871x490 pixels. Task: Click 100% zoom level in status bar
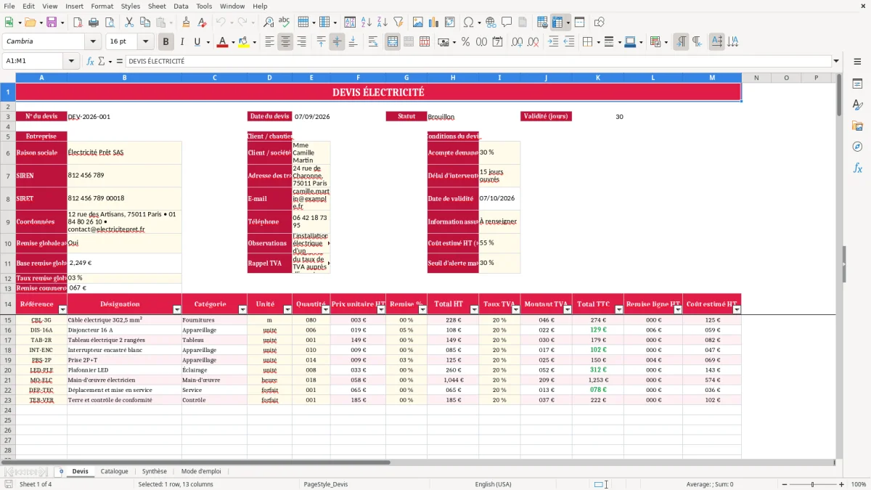point(859,484)
